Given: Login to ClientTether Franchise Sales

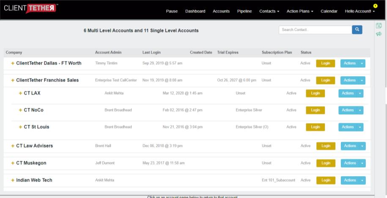Looking at the screenshot, I should pyautogui.click(x=326, y=80).
